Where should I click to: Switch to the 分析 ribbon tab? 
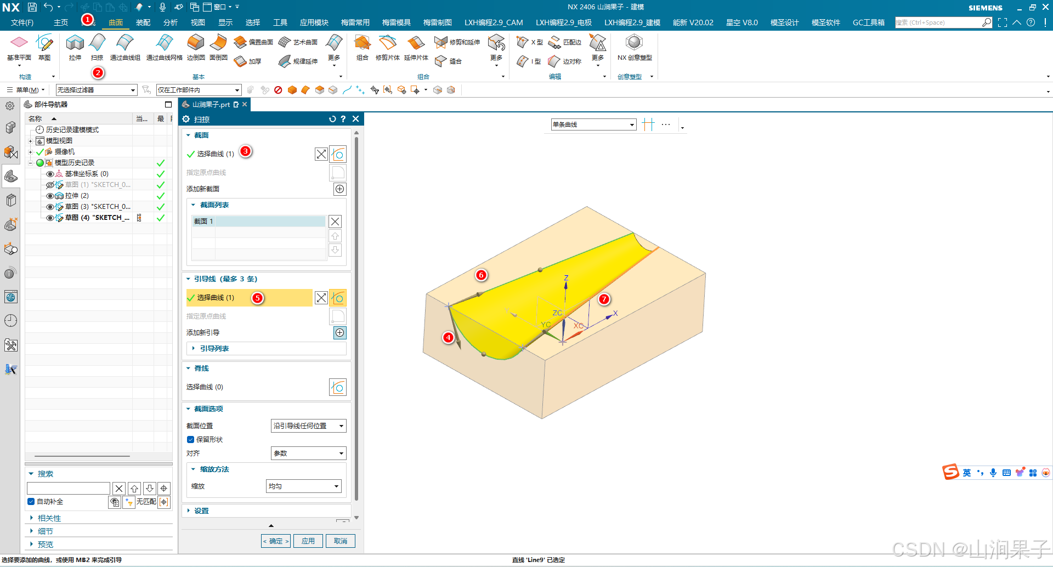click(171, 22)
